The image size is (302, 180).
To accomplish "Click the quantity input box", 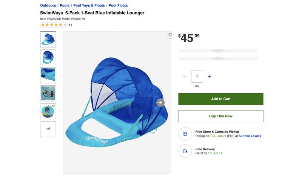I will pos(197,77).
